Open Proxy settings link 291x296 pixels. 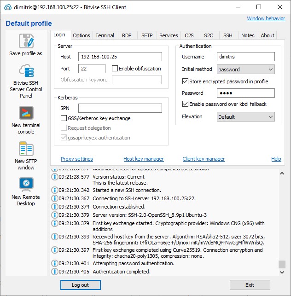[77, 159]
